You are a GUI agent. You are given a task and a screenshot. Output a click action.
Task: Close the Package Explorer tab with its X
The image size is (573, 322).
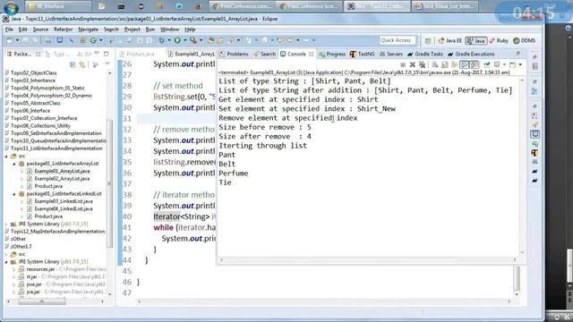pyautogui.click(x=38, y=54)
